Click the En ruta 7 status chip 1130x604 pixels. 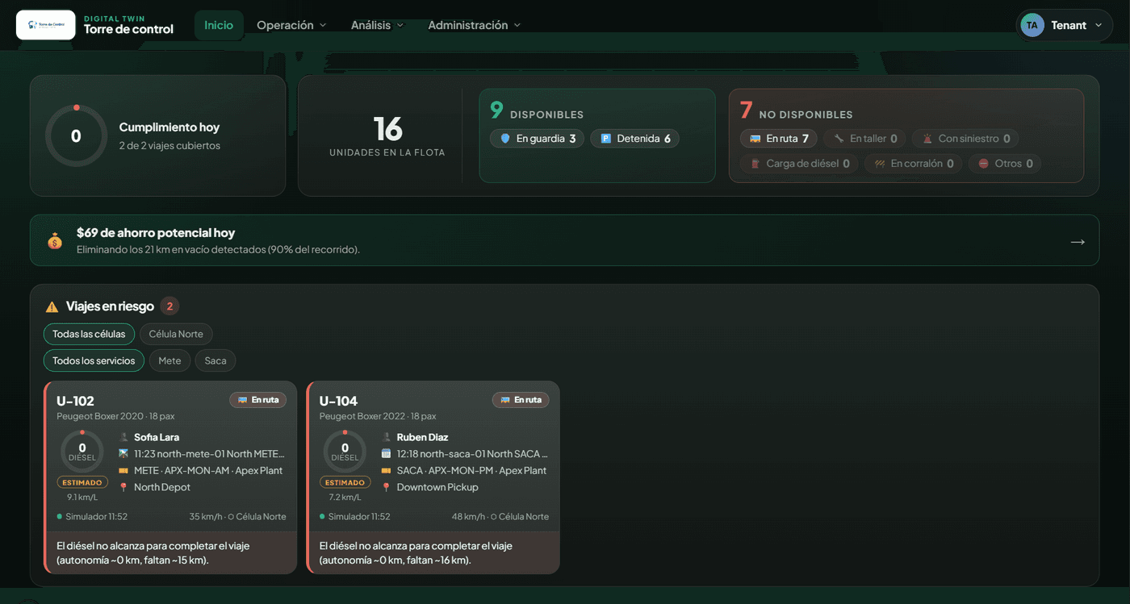coord(779,139)
